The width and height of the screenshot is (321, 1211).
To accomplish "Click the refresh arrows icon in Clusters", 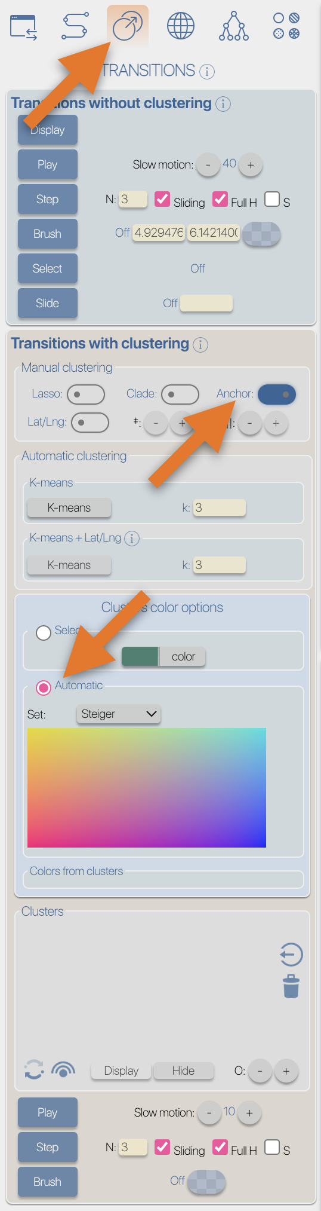I will pos(34,1069).
